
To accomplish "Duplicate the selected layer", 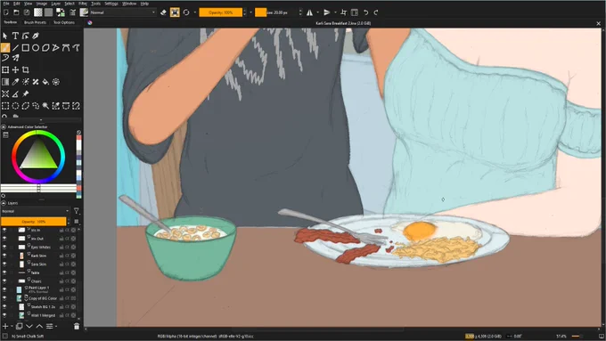I will click(19, 327).
